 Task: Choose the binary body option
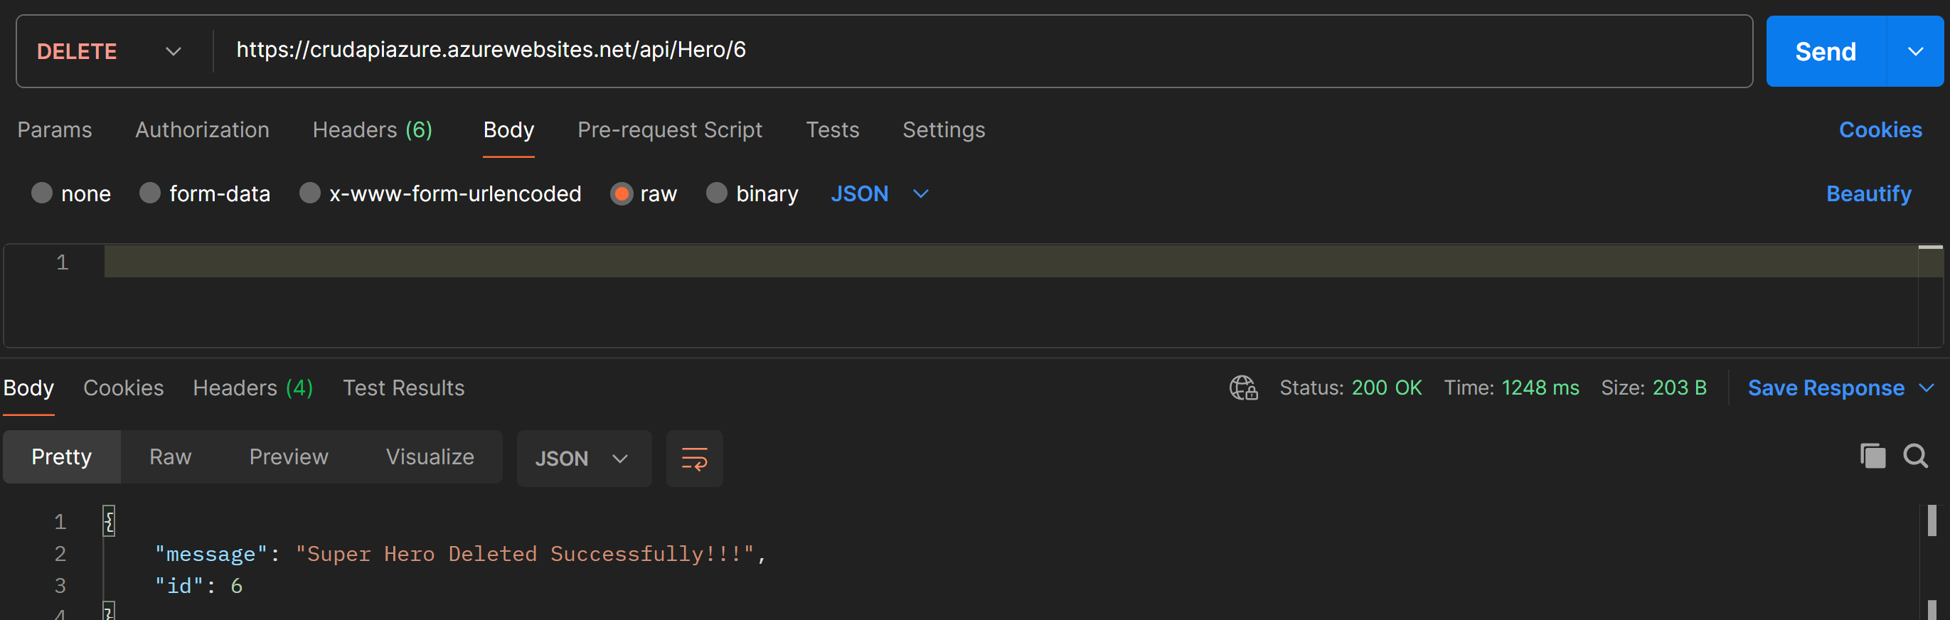click(x=716, y=193)
